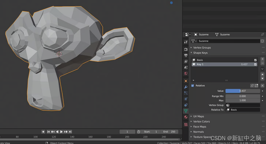The height and width of the screenshot is (144, 266).
Task: Open the editor type dropdown in properties header
Action: [x=188, y=35]
